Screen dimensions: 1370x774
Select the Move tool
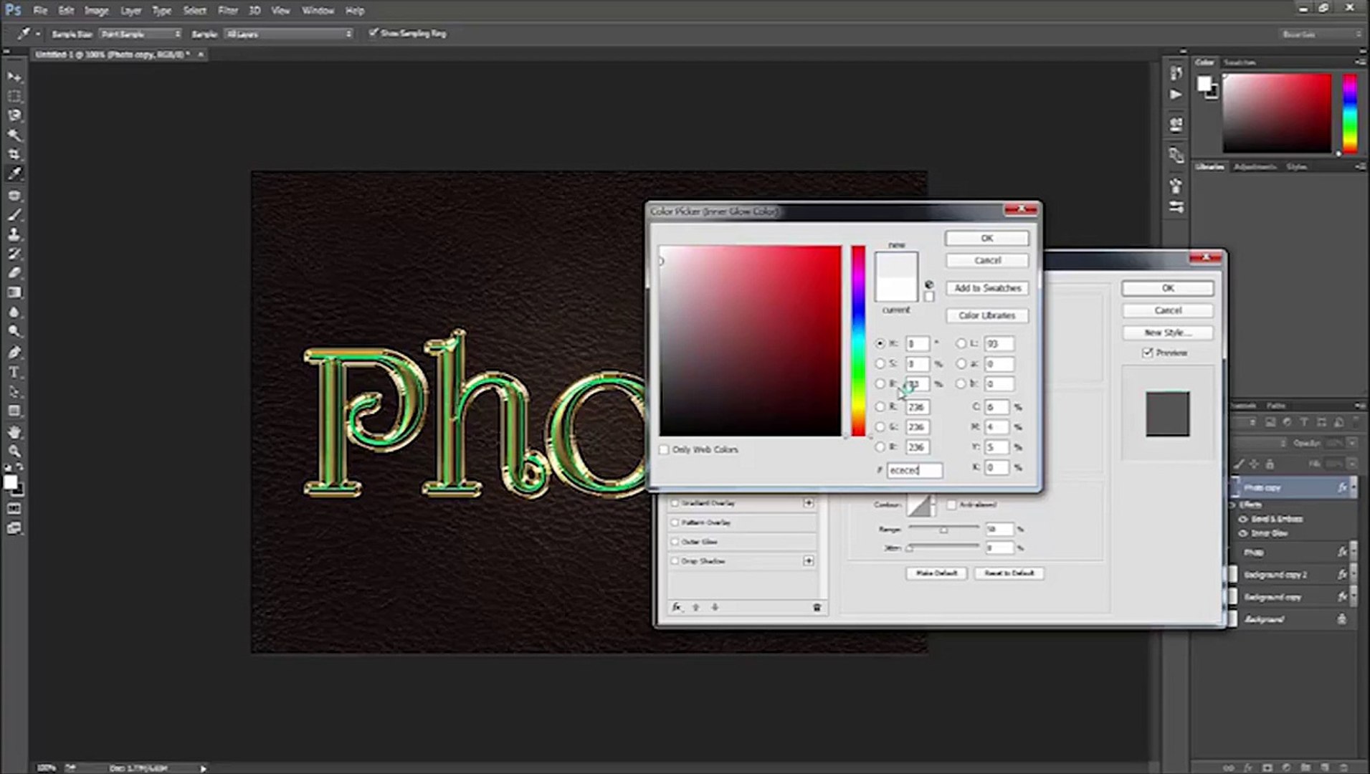(x=14, y=77)
